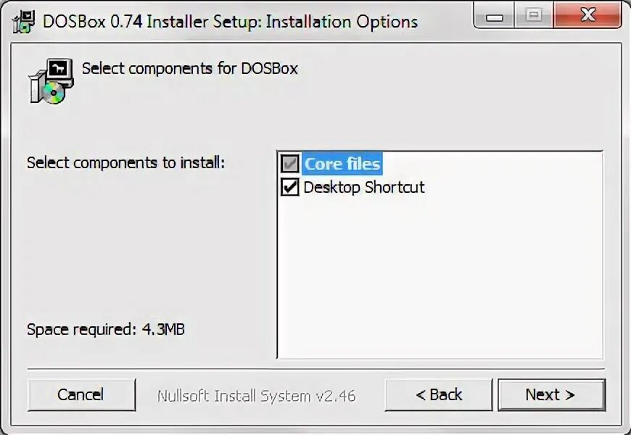The width and height of the screenshot is (631, 435).
Task: Click the 'Select components for DOSBox' heading
Action: pyautogui.click(x=190, y=68)
